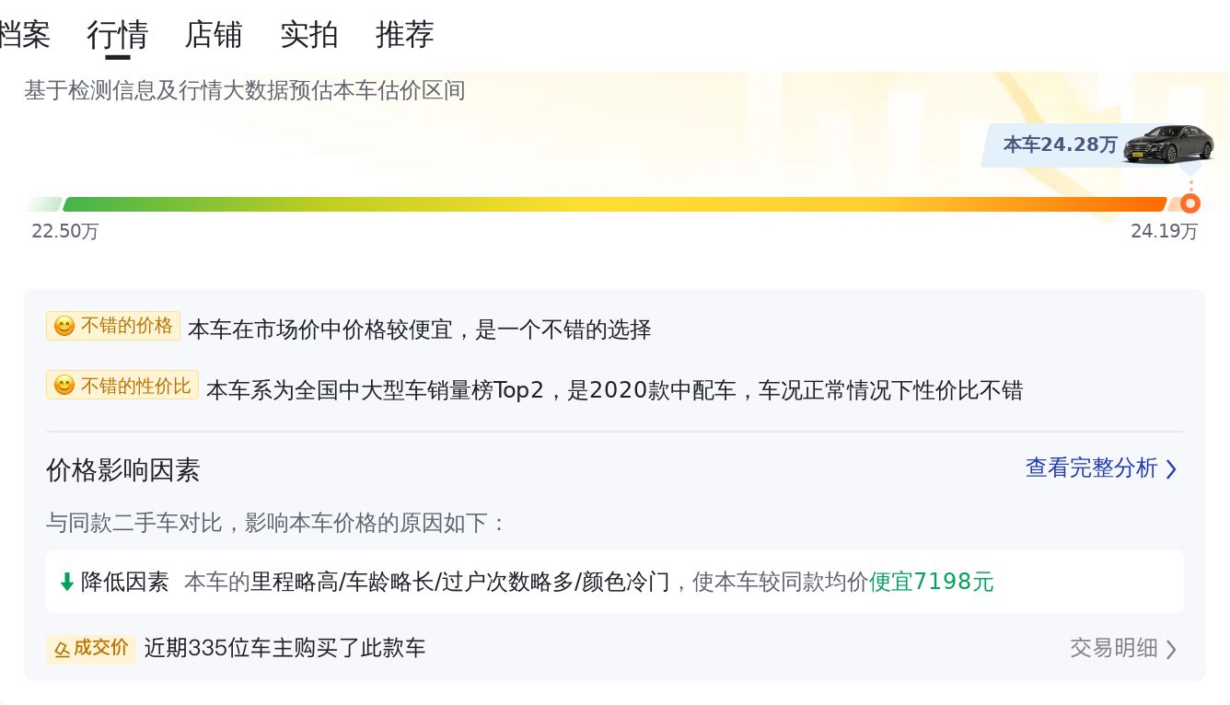Click the 本车24.28万 price label
The width and height of the screenshot is (1230, 705).
[x=1060, y=144]
